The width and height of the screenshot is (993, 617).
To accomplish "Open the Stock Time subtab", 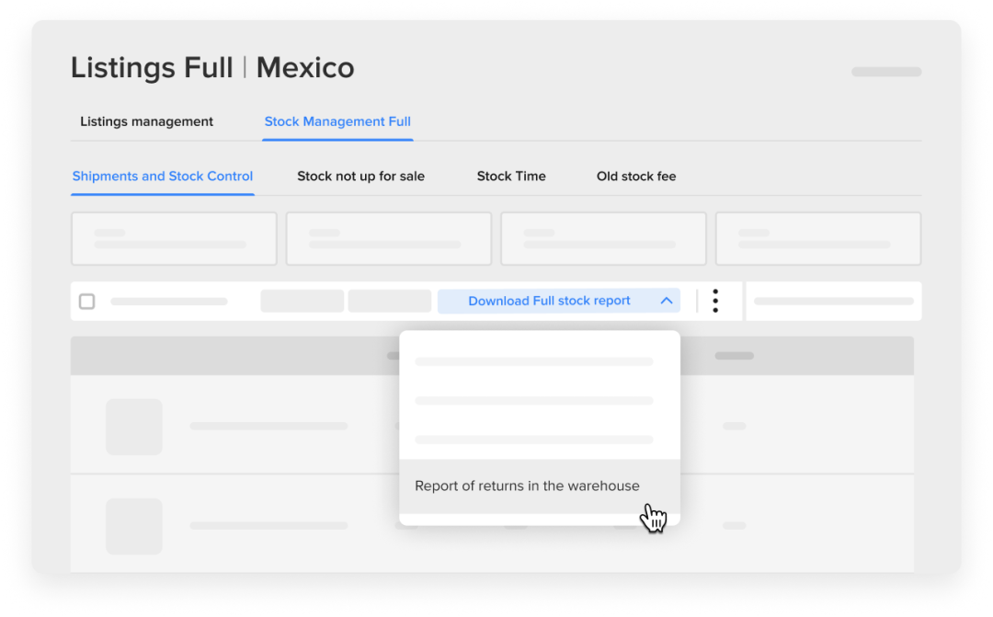I will tap(511, 177).
